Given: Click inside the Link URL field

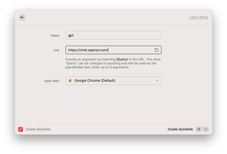Looking at the screenshot, I should click(x=113, y=50).
